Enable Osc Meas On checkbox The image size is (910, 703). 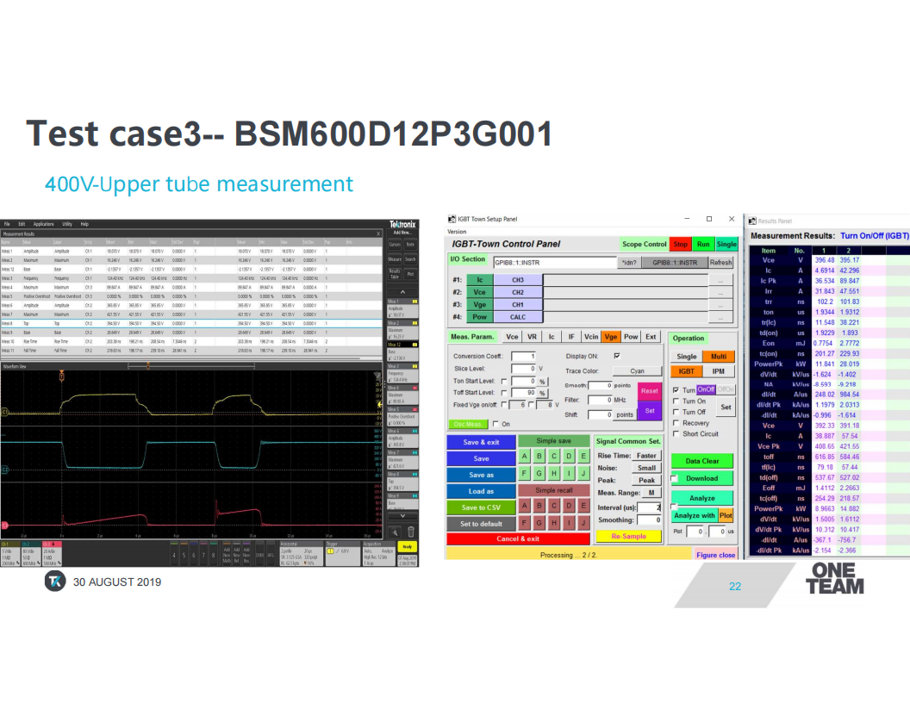[496, 424]
